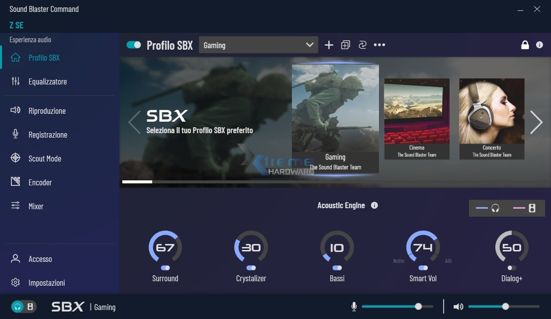Click Accesso to sign in
This screenshot has width=551, height=319.
[x=40, y=259]
